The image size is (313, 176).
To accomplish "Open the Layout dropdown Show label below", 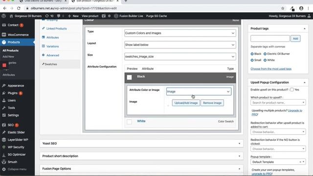I will pyautogui.click(x=180, y=45).
